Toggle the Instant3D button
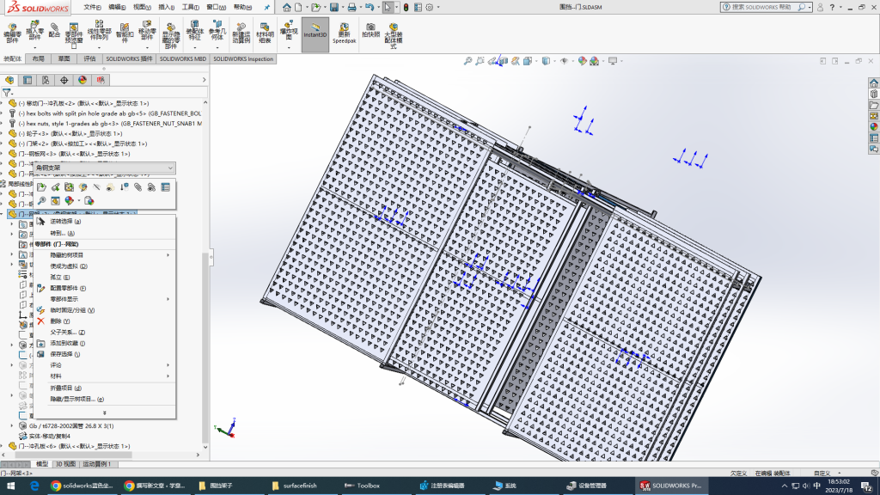This screenshot has width=880, height=495. pos(315,33)
